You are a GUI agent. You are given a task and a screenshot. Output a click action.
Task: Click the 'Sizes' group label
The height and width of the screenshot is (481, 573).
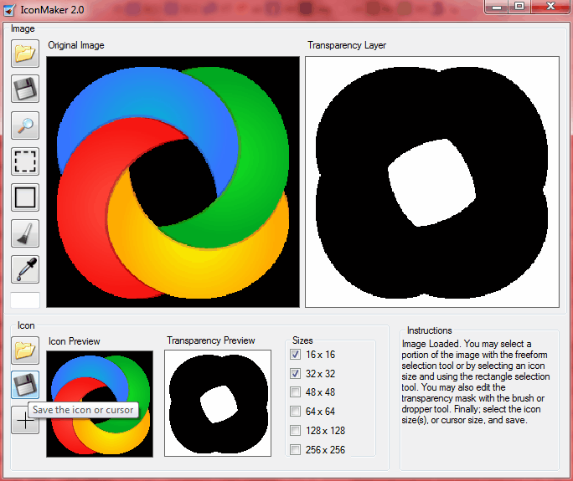302,340
